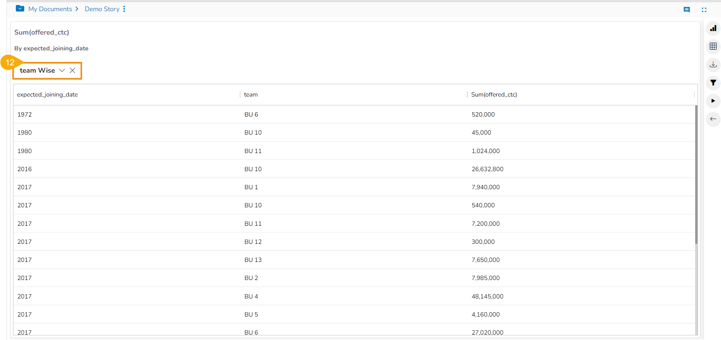Expand the team Wise dropdown chevron
This screenshot has height=340, width=721.
pos(62,70)
